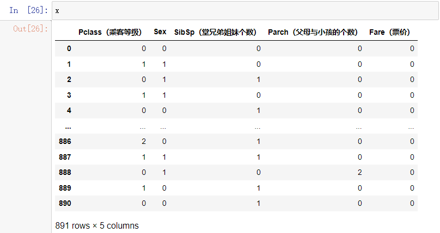Select the Parch（父母与小孩的个数） column header
The image size is (440, 233).
click(x=313, y=32)
